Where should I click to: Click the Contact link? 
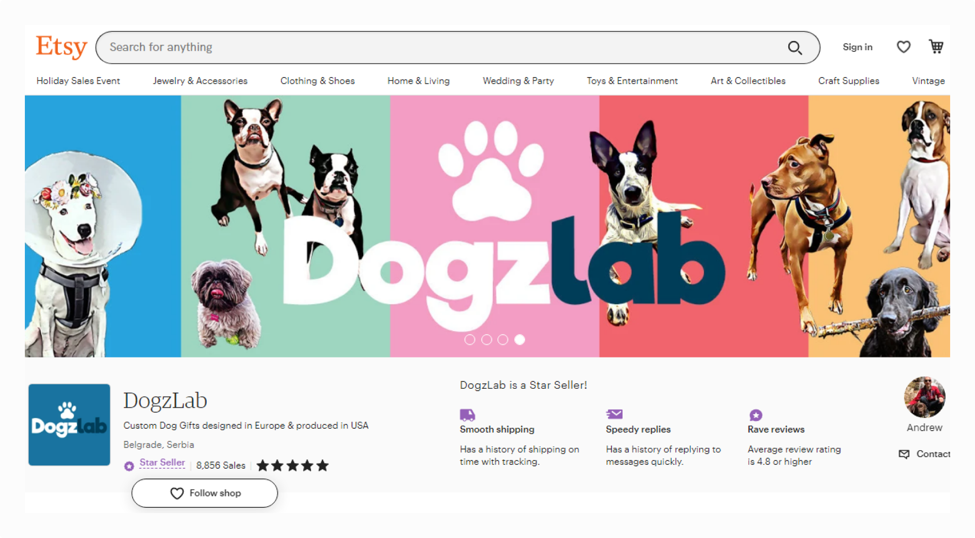[933, 454]
